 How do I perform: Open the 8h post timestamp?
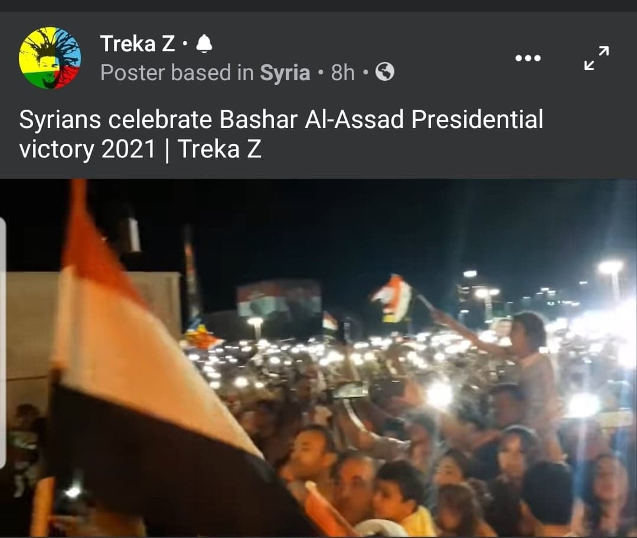click(342, 73)
